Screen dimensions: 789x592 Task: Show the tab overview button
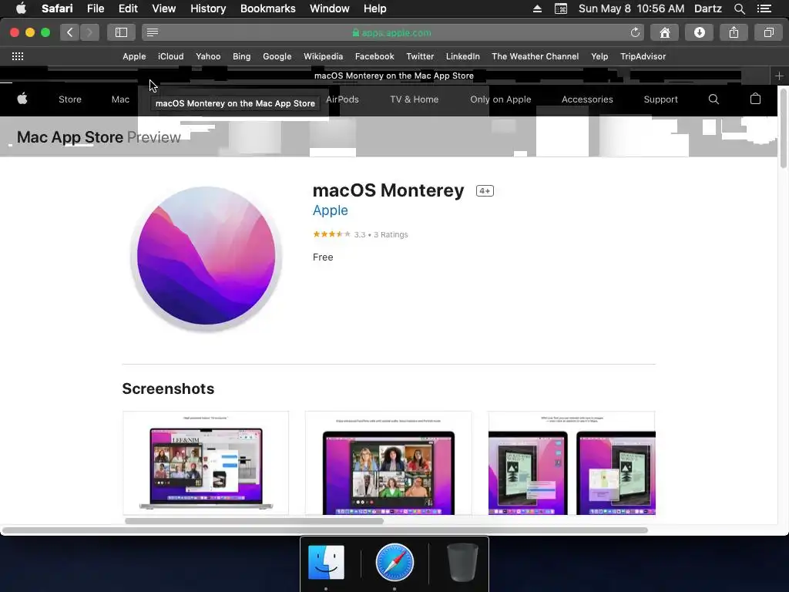pos(768,32)
